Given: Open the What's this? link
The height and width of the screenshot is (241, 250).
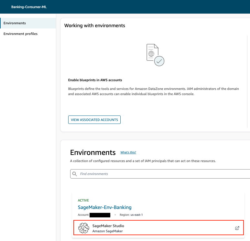Looking at the screenshot, I should [x=128, y=152].
